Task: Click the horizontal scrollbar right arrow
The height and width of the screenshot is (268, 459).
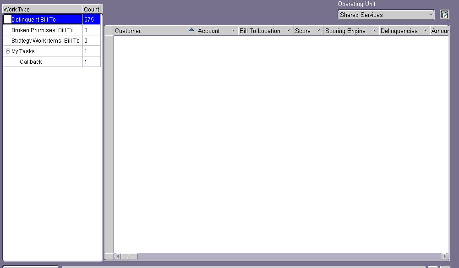Action: point(445,256)
